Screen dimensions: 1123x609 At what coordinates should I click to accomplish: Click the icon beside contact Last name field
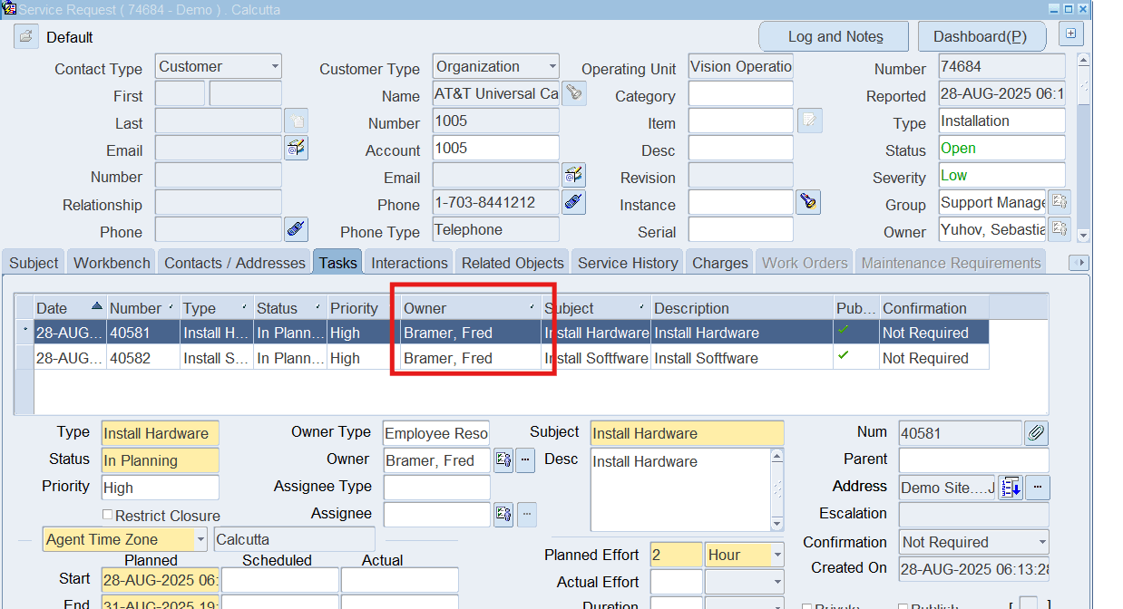point(297,121)
